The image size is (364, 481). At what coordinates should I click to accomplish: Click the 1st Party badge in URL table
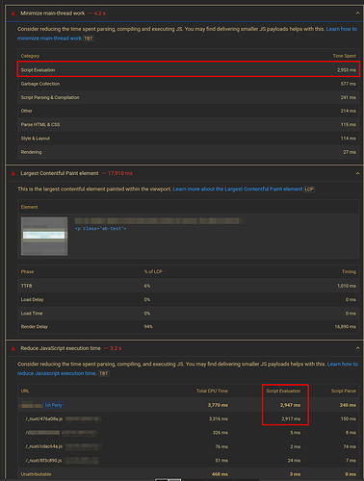point(53,405)
